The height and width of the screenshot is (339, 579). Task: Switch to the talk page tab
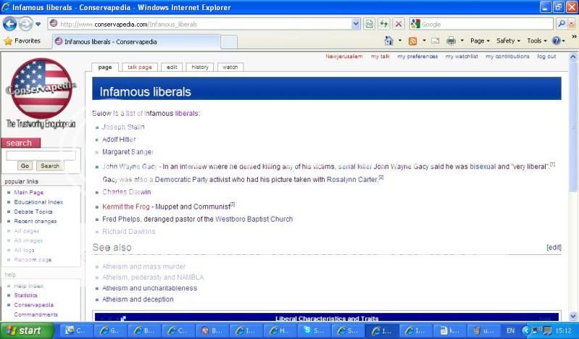click(x=140, y=67)
